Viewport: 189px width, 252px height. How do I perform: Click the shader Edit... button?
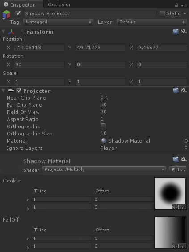pyautogui.click(x=178, y=169)
